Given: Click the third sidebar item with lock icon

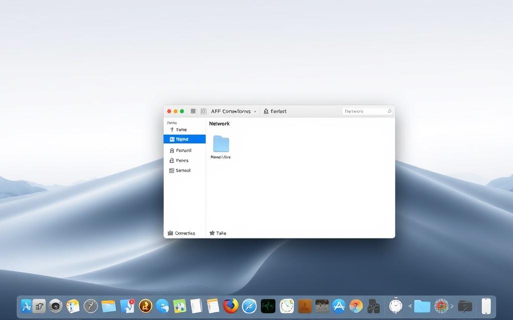Looking at the screenshot, I should [180, 150].
